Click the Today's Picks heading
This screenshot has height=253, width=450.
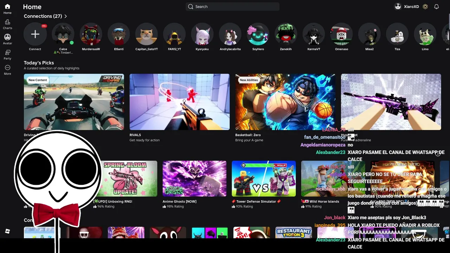tap(39, 63)
